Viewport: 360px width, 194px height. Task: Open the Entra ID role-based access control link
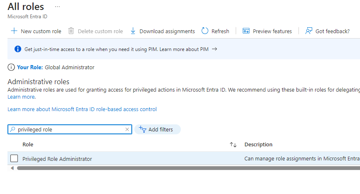click(82, 109)
